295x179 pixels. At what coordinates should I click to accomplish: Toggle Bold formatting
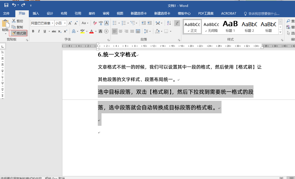[x=33, y=31]
